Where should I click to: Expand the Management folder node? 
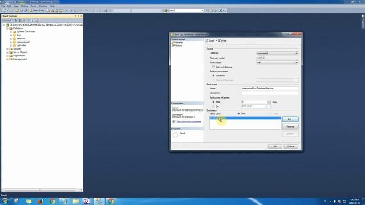coord(7,59)
